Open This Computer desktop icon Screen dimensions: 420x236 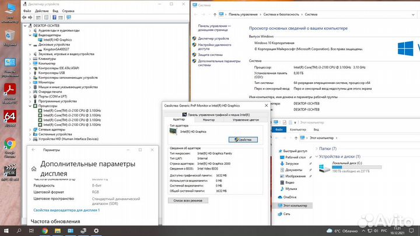(10, 12)
